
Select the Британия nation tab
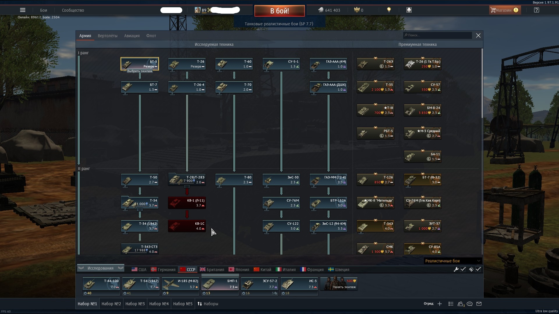212,270
